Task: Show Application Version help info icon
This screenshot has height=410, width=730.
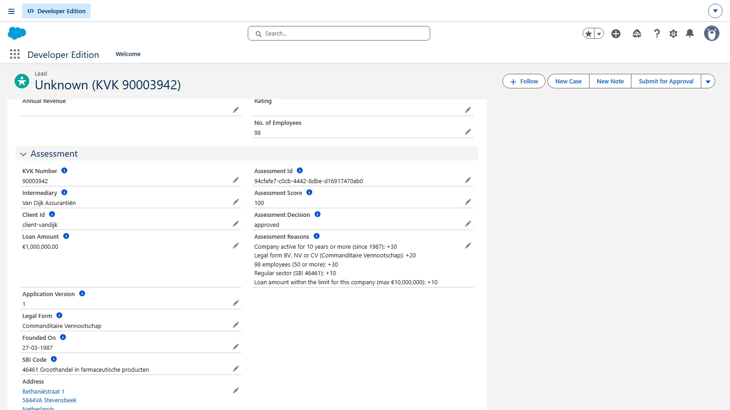Action: coord(82,293)
